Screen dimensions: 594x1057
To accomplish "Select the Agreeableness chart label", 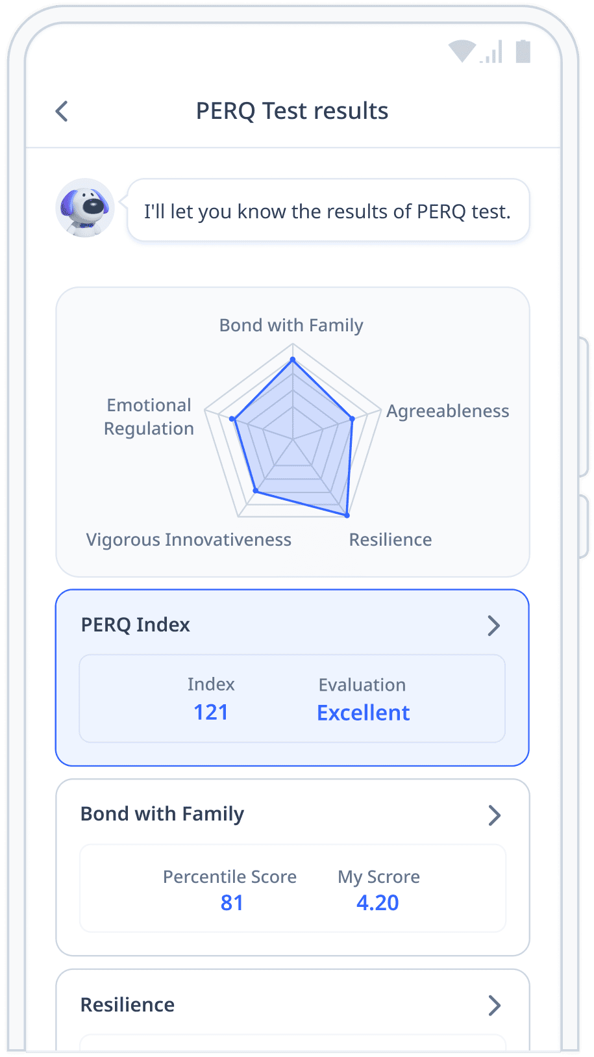I will click(448, 411).
